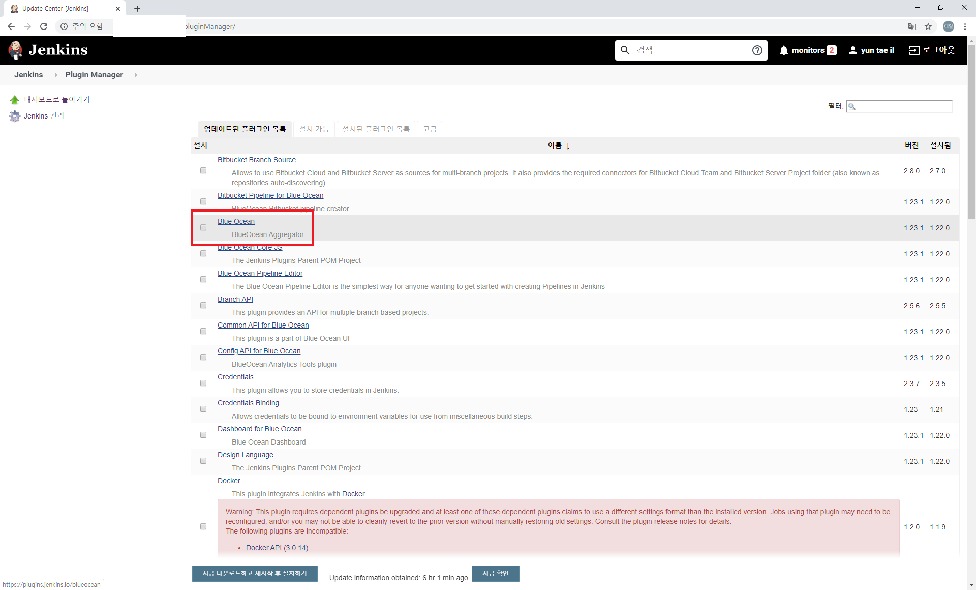Click the search magnifier icon in header
Screen dimensions: 976x590
coord(625,50)
